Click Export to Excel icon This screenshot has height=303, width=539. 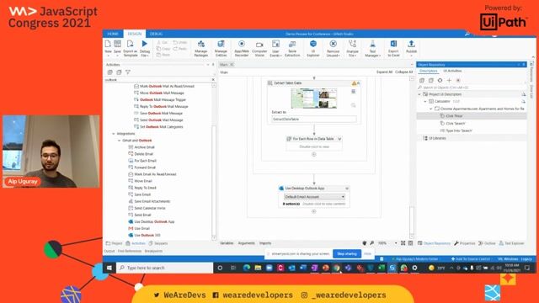(x=393, y=44)
